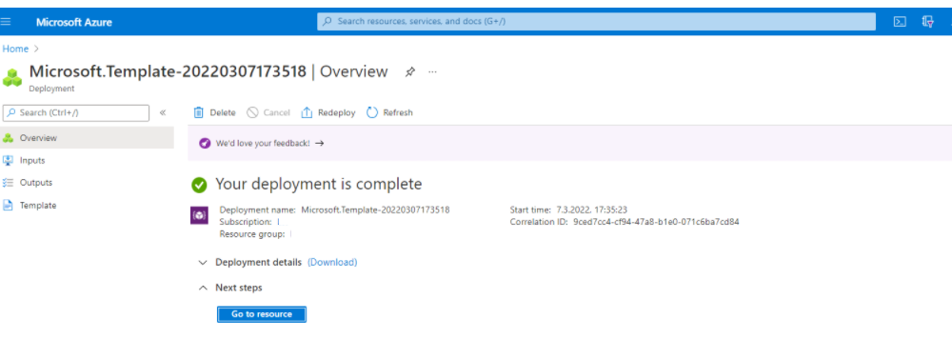Focus the global resources search box

596,21
